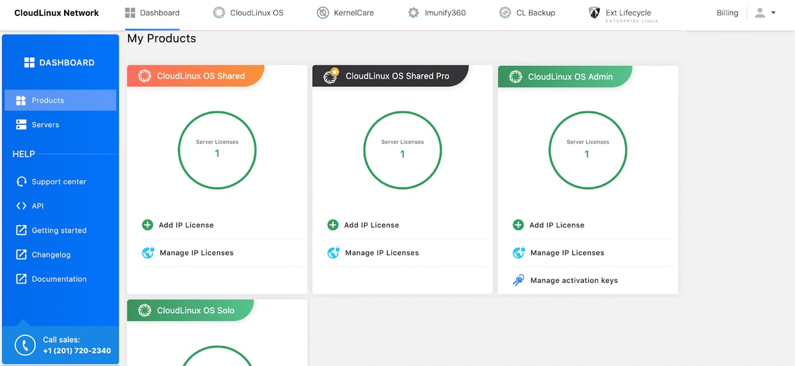795x366 pixels.
Task: Open the Billing page
Action: pyautogui.click(x=727, y=12)
